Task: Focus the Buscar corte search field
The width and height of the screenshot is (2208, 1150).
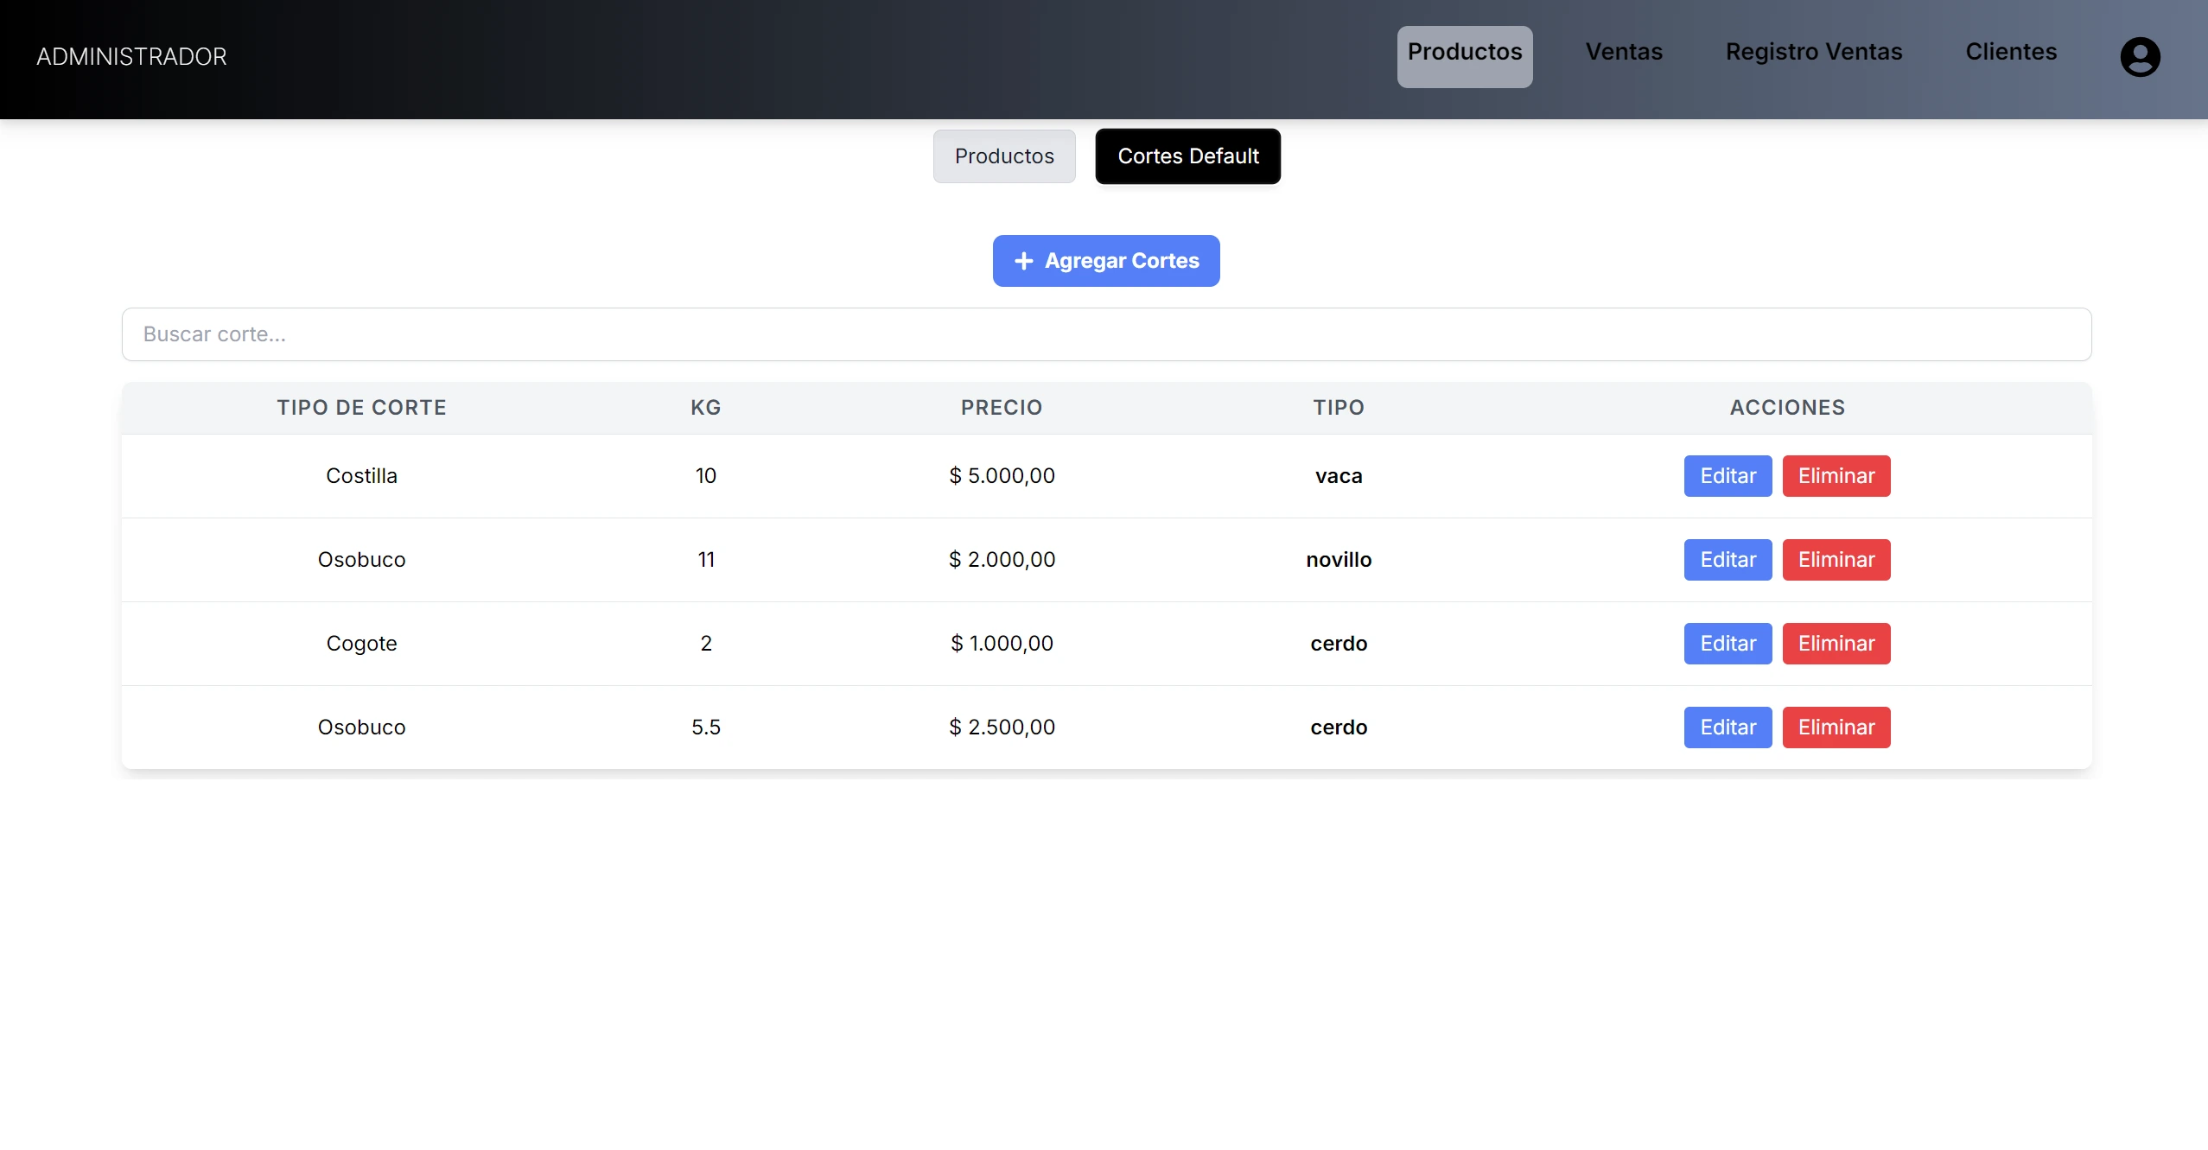Action: click(1106, 334)
